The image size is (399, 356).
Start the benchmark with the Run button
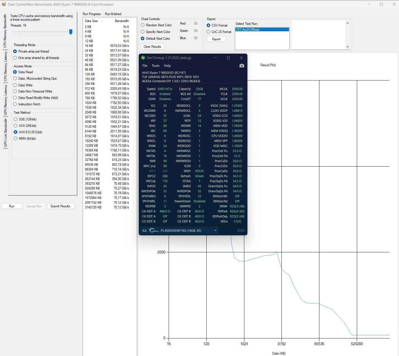(x=12, y=206)
